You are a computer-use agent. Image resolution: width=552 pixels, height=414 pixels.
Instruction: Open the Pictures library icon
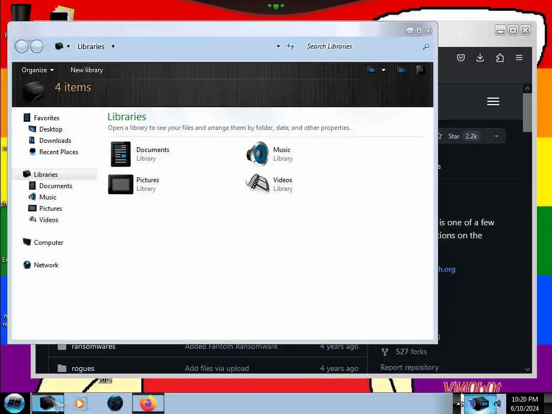pos(121,184)
